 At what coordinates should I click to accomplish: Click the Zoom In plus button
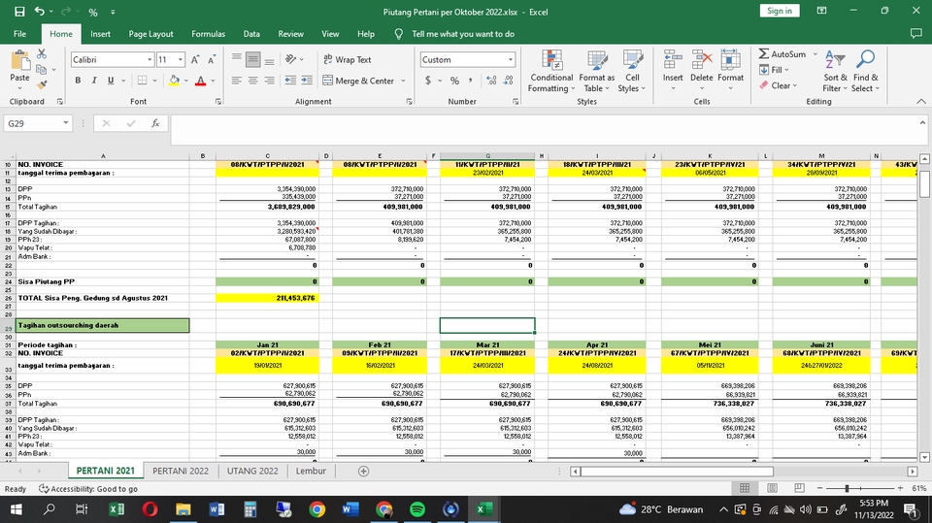point(901,488)
